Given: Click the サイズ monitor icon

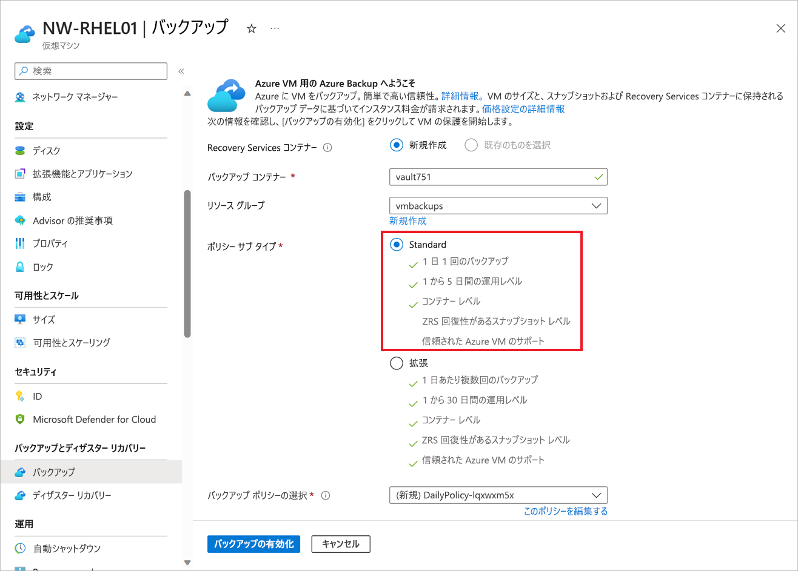Looking at the screenshot, I should click(x=20, y=319).
